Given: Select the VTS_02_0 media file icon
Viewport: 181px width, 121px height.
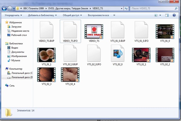Looking at the screenshot, I should click(118, 53).
